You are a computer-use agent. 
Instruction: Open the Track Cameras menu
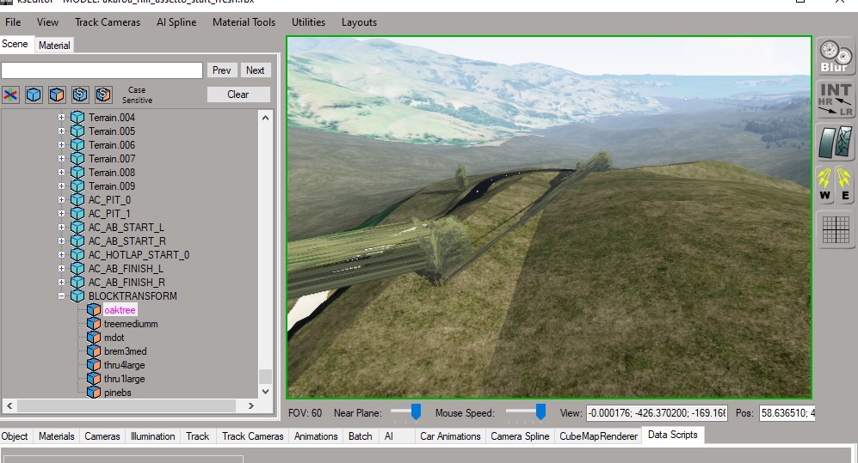(108, 22)
